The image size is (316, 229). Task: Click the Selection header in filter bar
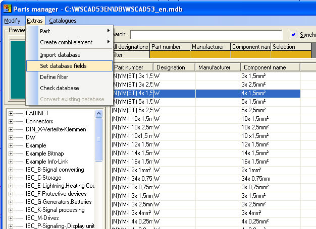click(291, 47)
